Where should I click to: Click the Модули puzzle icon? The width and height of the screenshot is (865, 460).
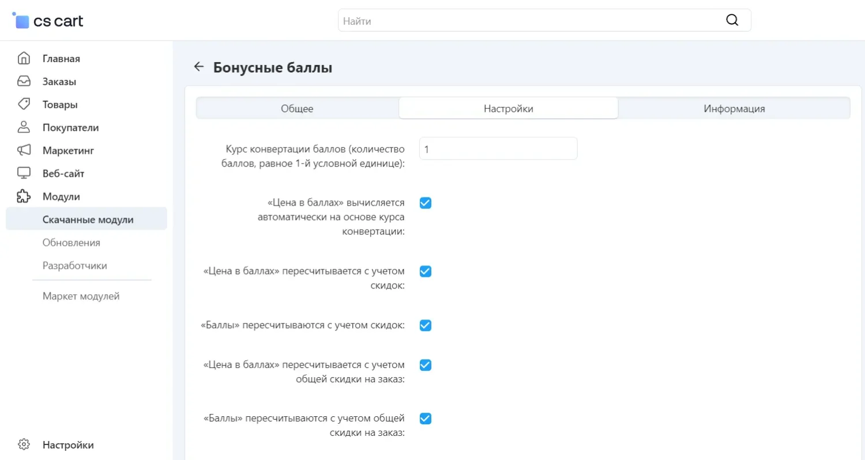24,196
